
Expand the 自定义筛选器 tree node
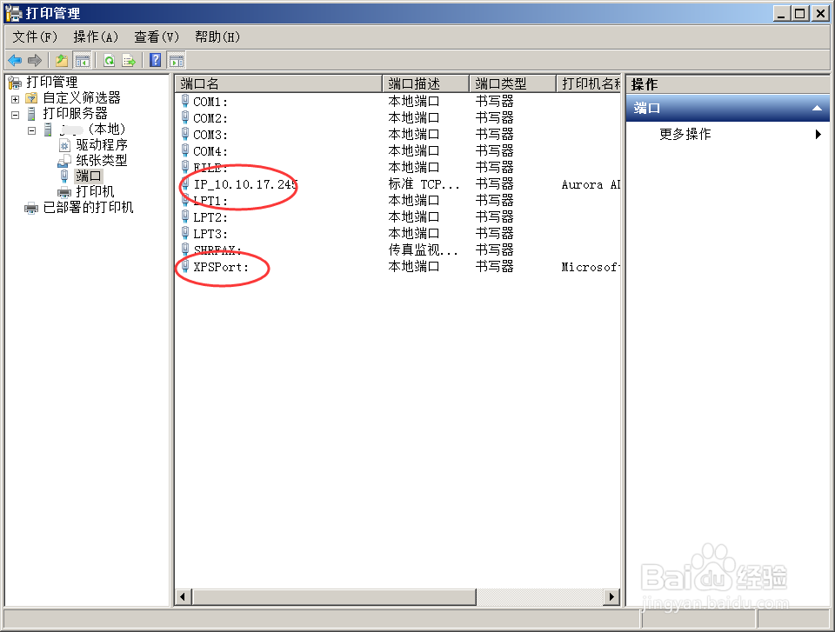coord(15,99)
